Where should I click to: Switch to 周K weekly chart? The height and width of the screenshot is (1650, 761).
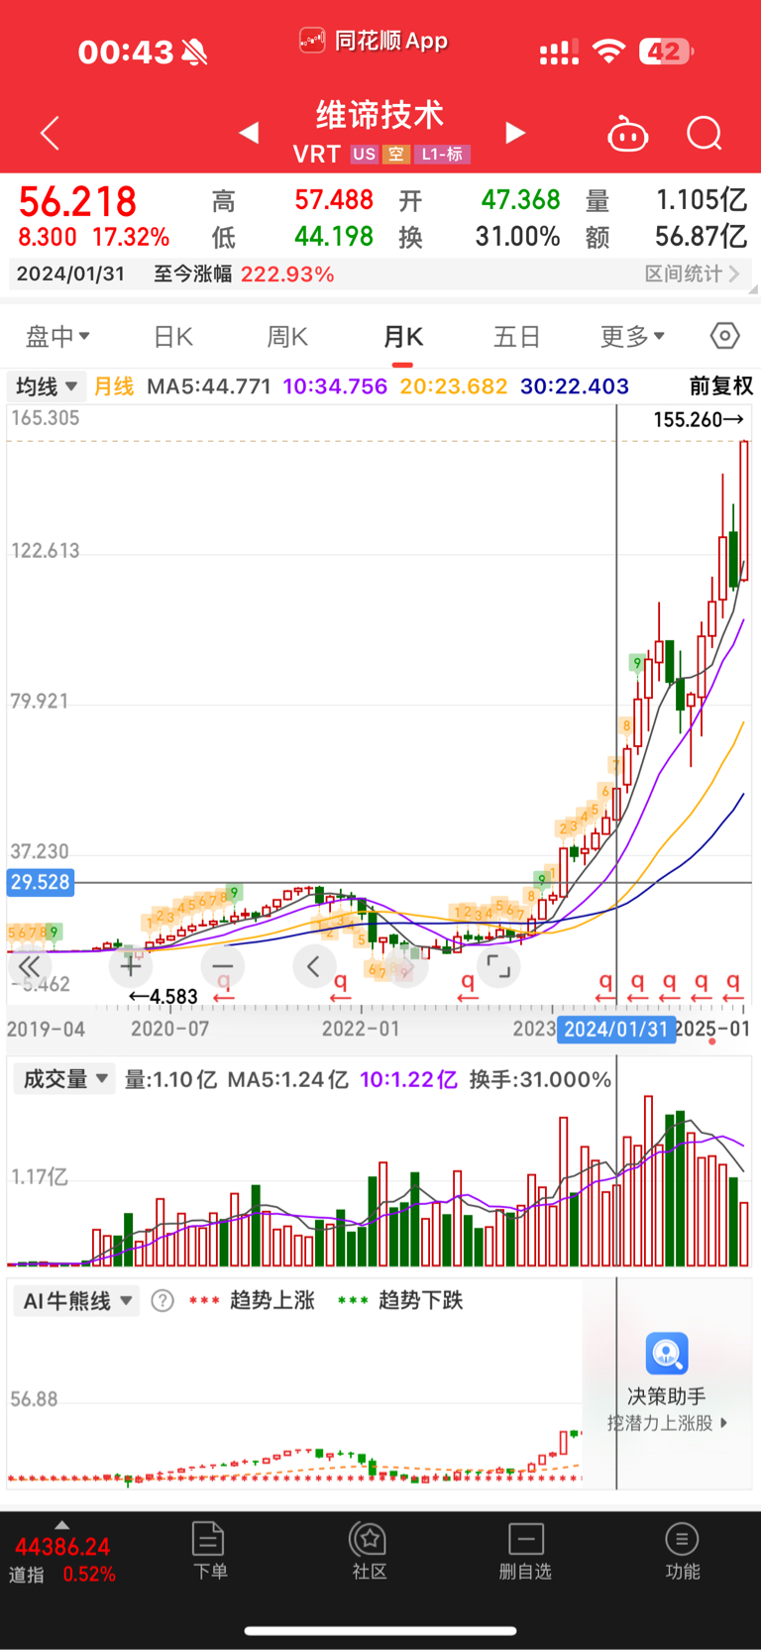[x=287, y=337]
